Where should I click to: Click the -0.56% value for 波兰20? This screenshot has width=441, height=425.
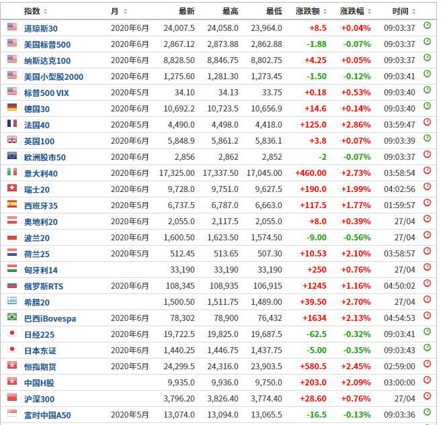click(x=356, y=238)
